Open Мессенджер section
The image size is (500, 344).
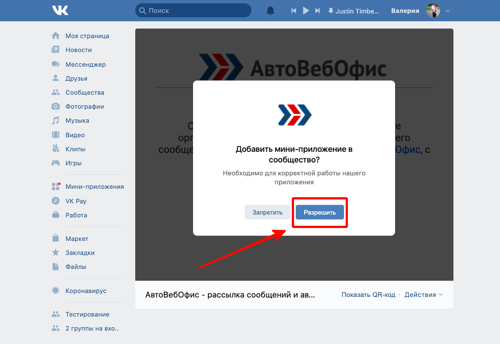85,64
